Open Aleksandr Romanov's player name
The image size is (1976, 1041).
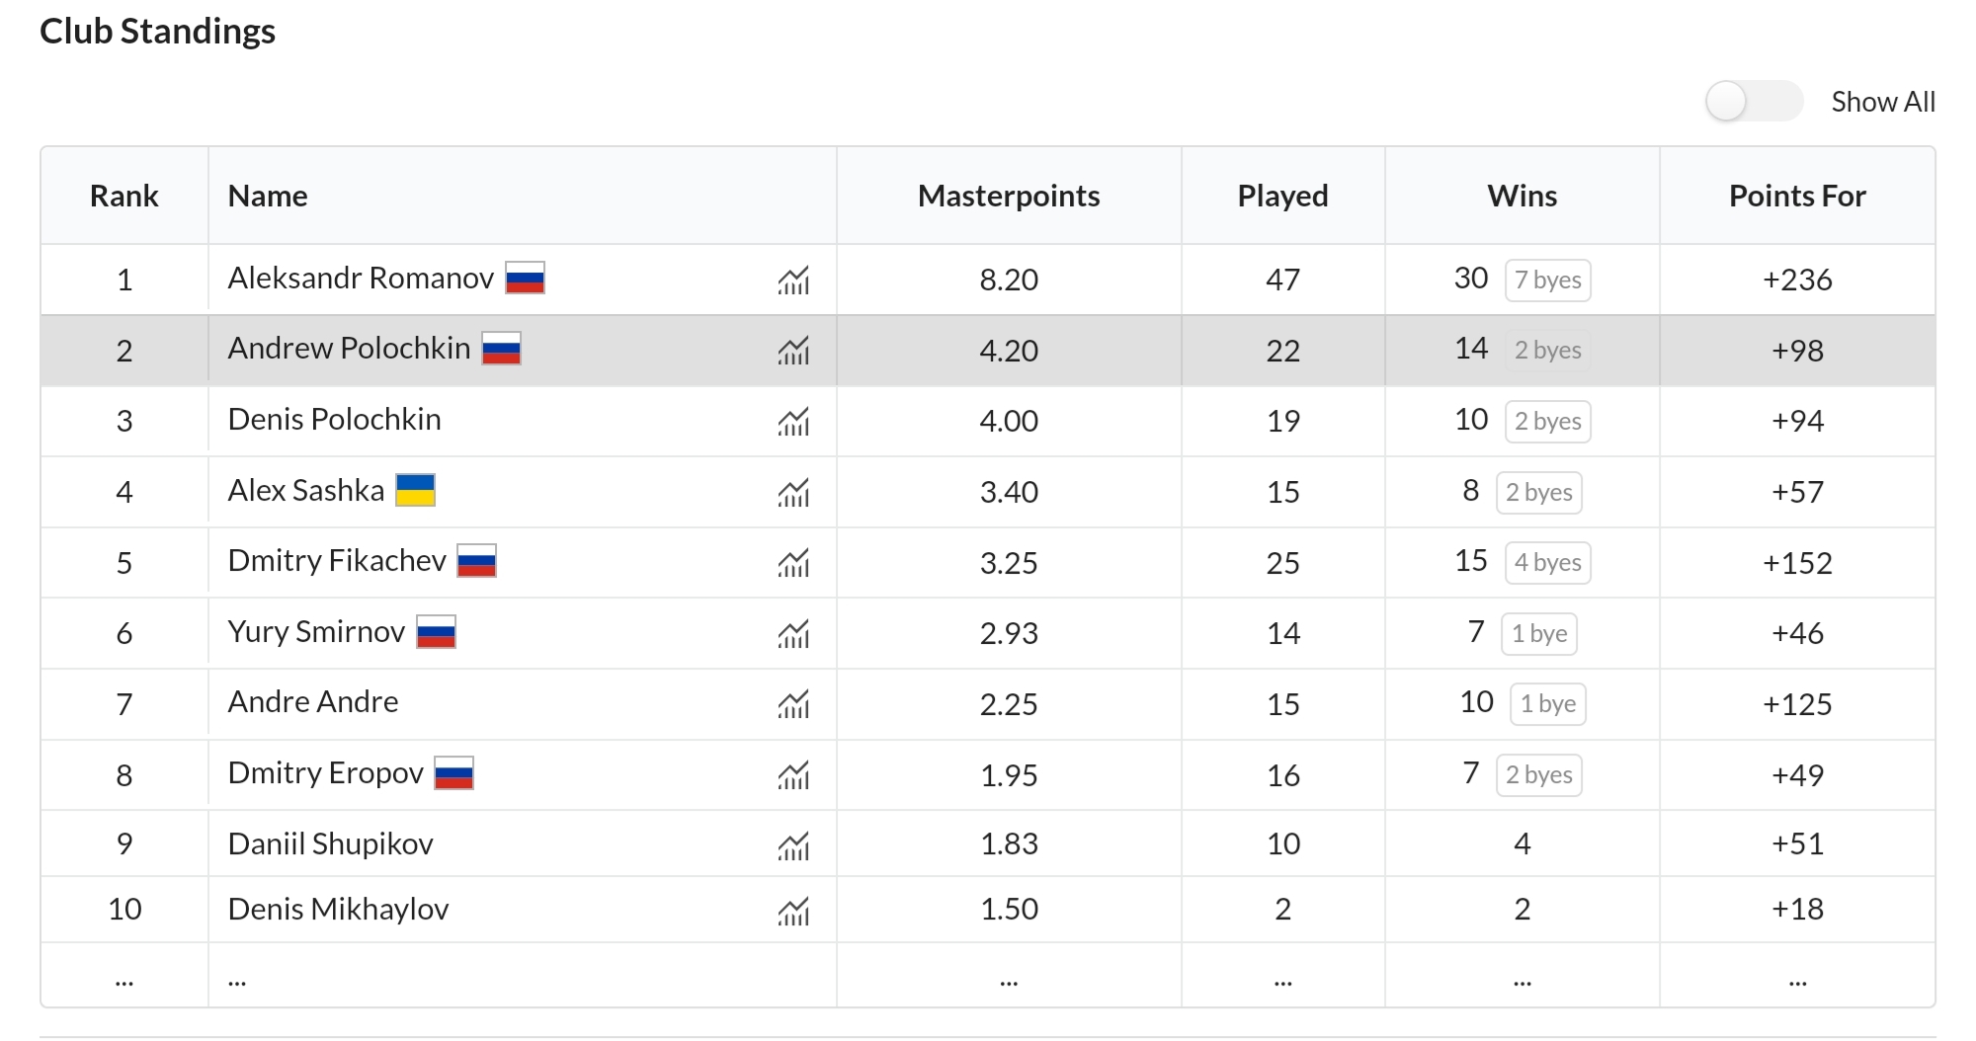(361, 279)
